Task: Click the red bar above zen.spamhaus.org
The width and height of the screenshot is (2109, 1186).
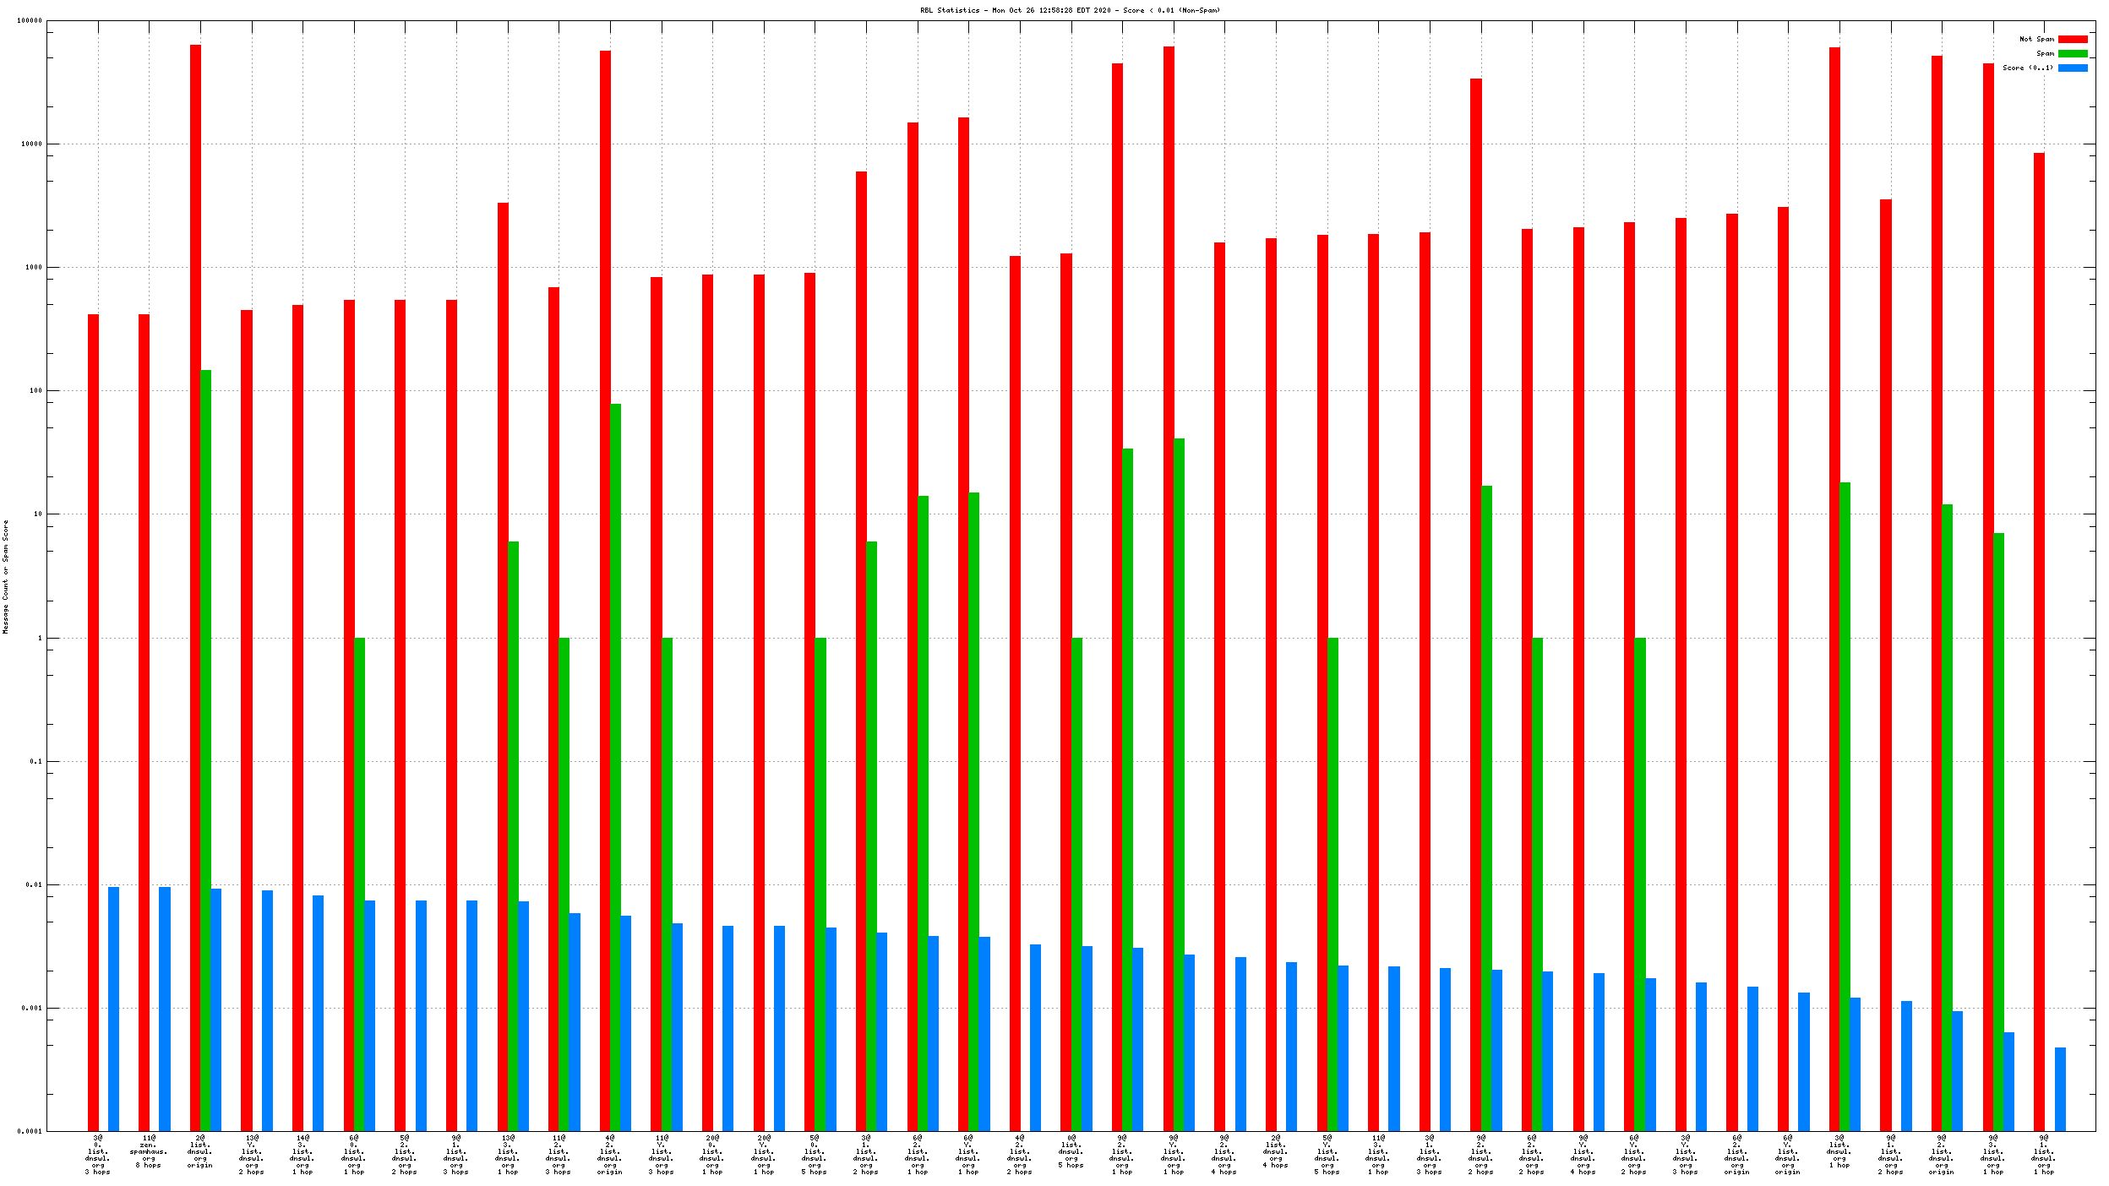Action: click(x=144, y=722)
